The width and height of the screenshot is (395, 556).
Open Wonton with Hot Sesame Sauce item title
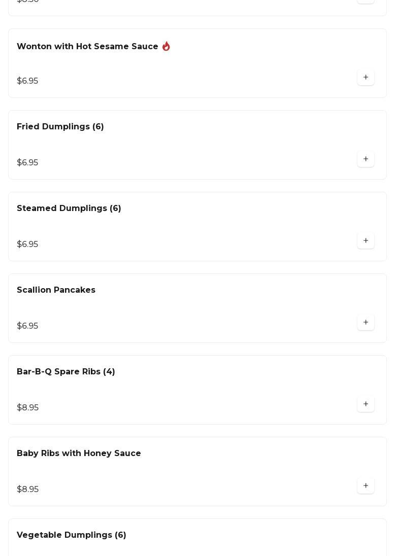pos(87,47)
